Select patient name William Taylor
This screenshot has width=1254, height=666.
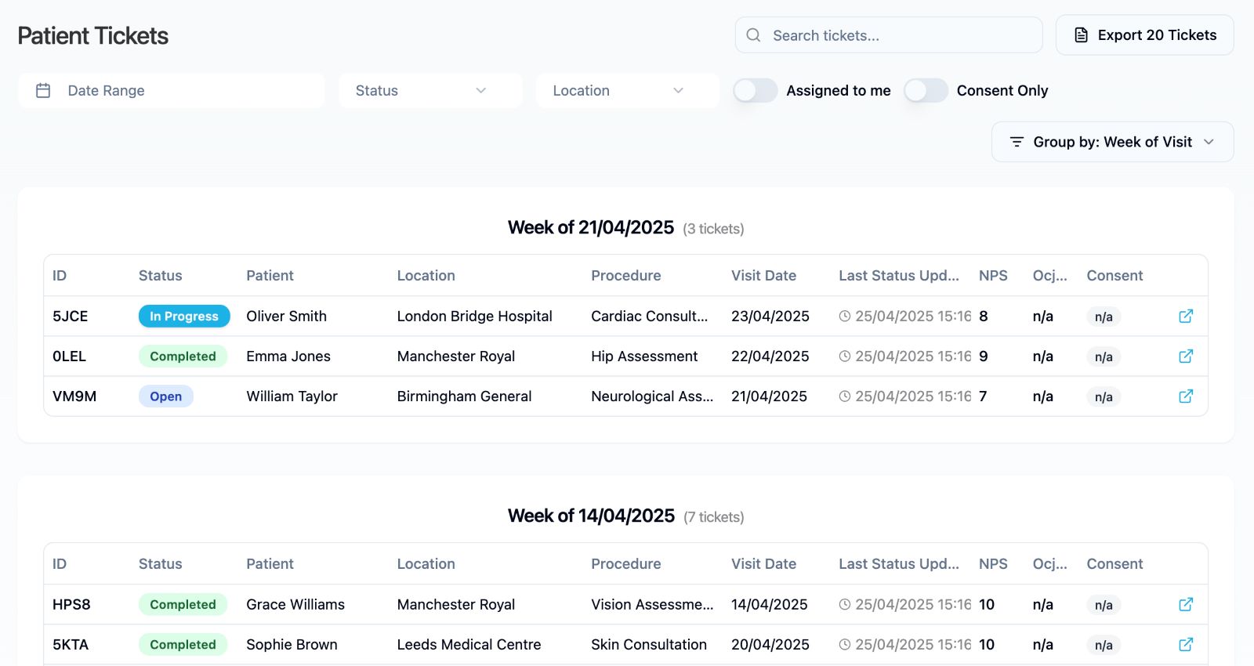point(292,396)
